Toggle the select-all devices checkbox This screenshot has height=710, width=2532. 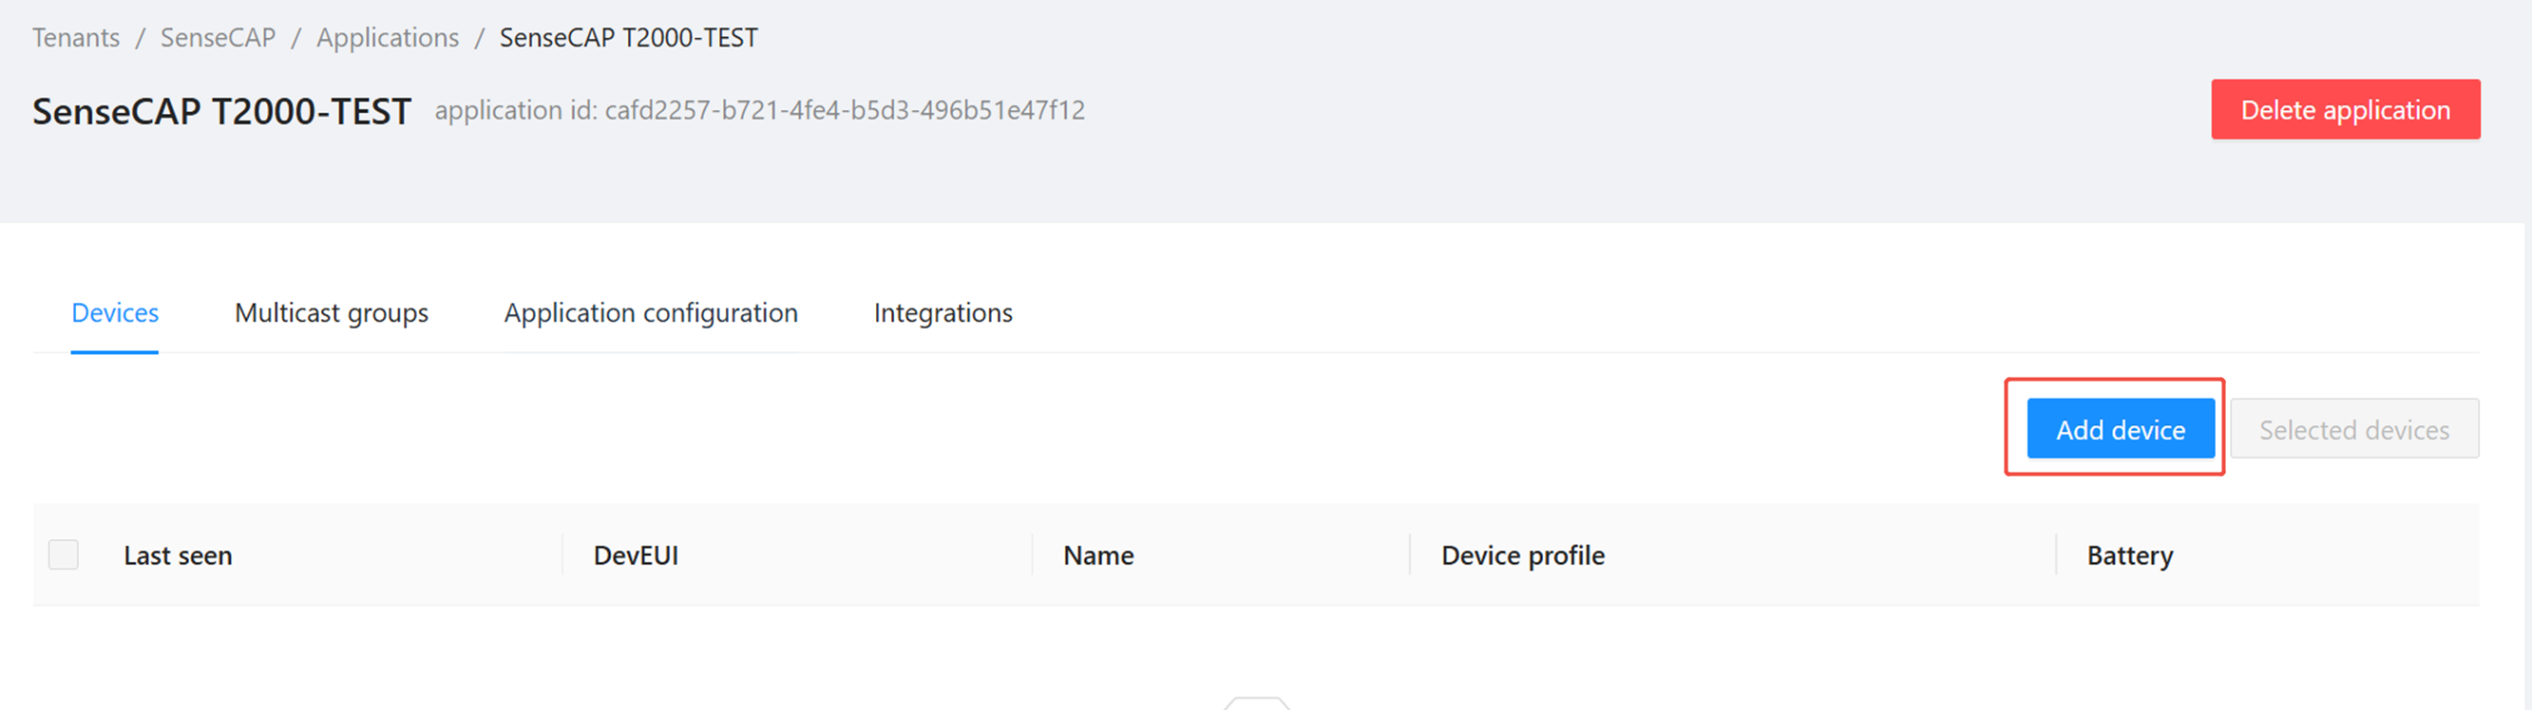[x=64, y=555]
